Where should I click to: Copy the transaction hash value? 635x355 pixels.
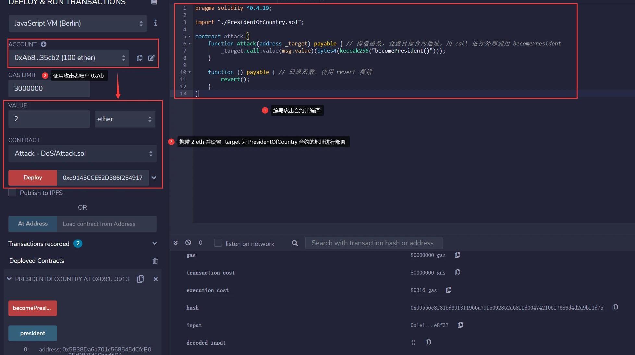coord(615,307)
